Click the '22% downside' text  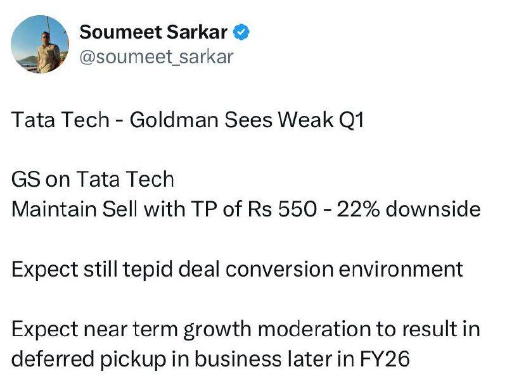409,209
